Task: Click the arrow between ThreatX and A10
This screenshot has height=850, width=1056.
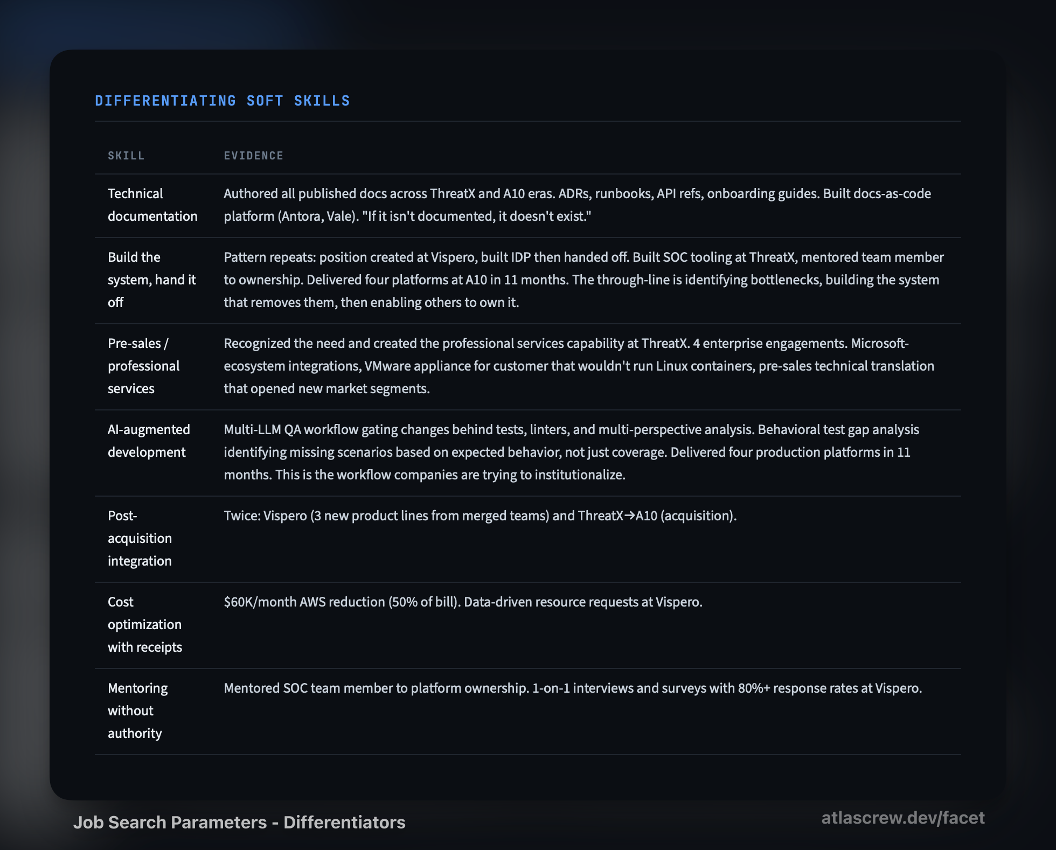Action: click(x=629, y=515)
